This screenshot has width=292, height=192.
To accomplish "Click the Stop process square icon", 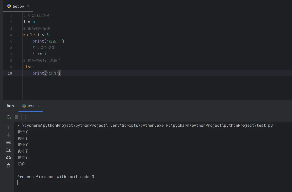I will (x=16, y=117).
